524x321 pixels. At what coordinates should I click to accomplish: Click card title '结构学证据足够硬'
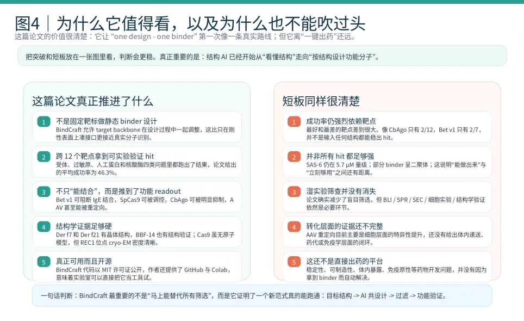point(84,226)
